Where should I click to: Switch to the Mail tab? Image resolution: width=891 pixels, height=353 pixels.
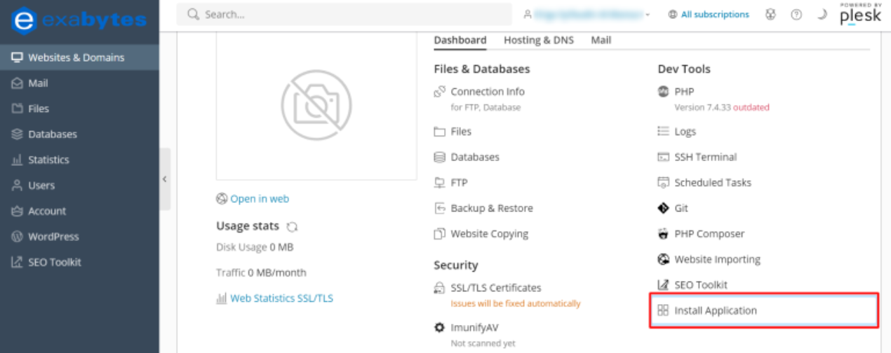[601, 40]
